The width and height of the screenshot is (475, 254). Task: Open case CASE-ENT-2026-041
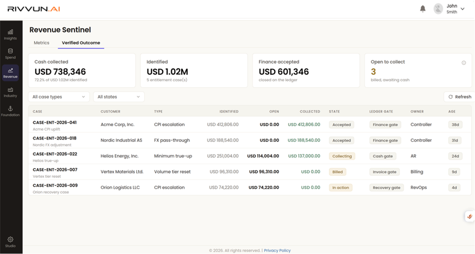coord(55,122)
